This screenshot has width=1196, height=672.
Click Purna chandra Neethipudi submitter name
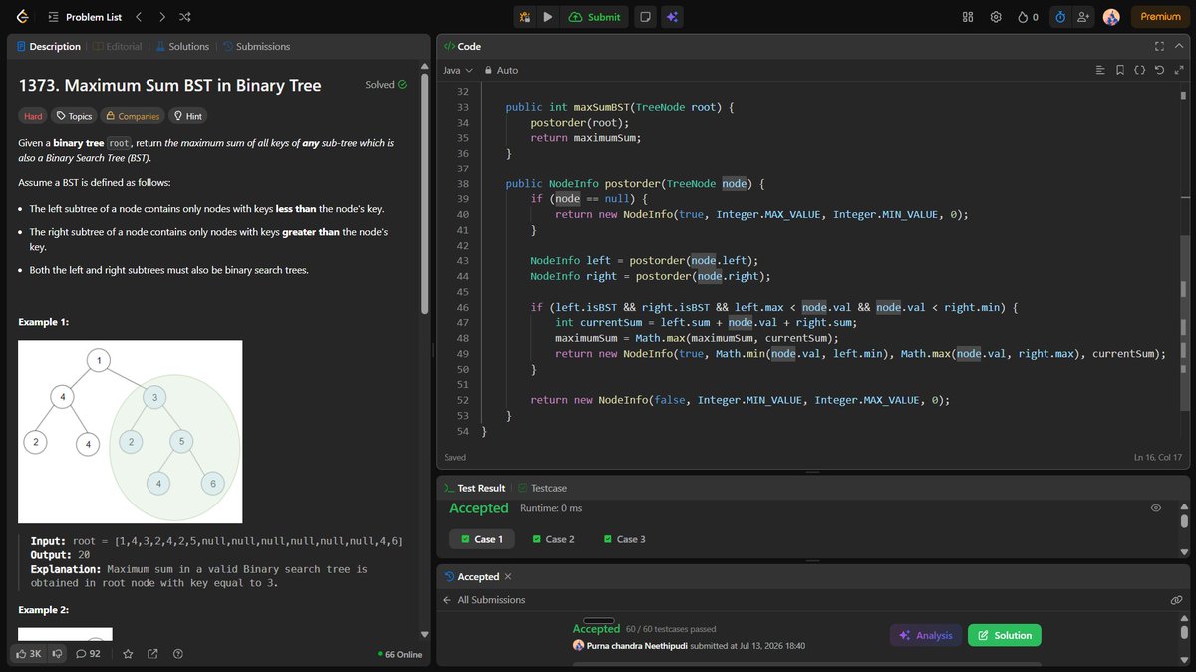(635, 645)
